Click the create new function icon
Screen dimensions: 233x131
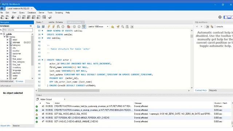39,17
